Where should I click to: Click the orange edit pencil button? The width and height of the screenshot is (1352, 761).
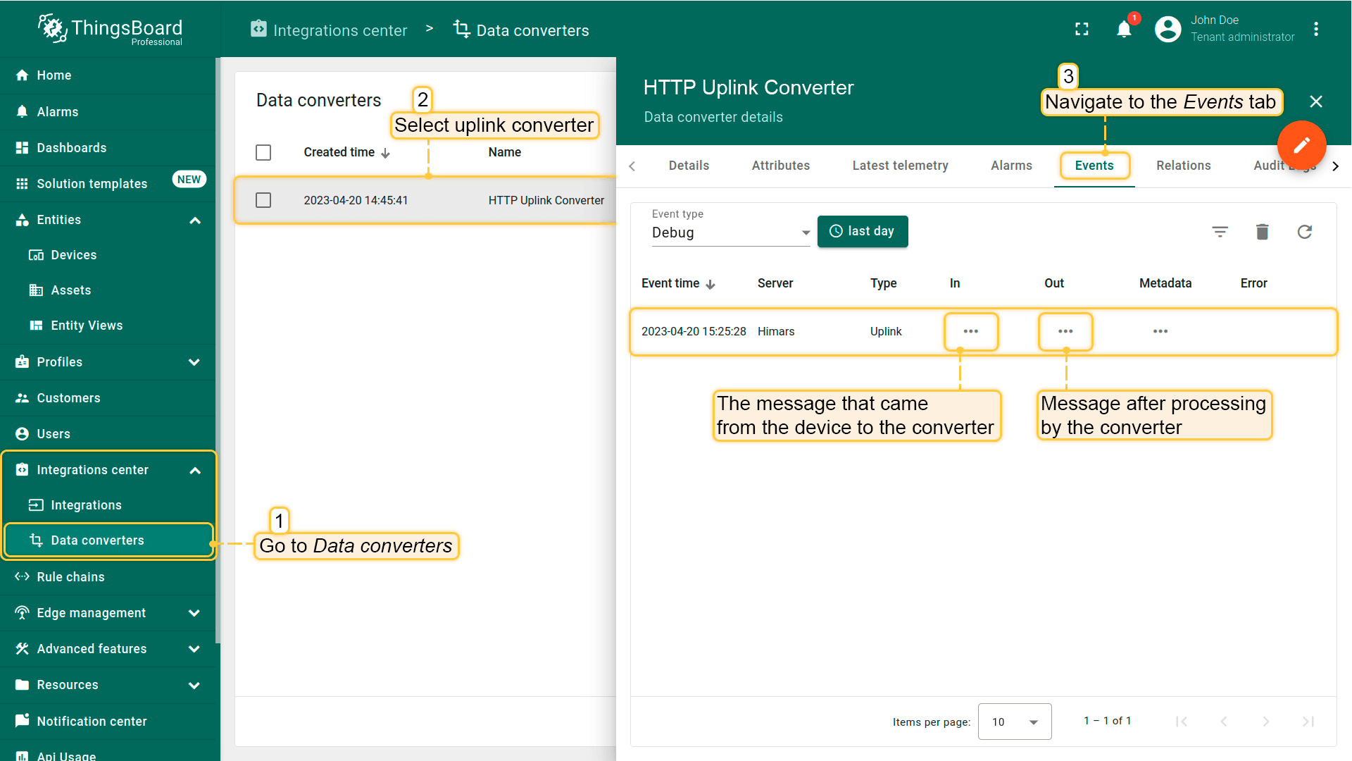click(x=1301, y=145)
